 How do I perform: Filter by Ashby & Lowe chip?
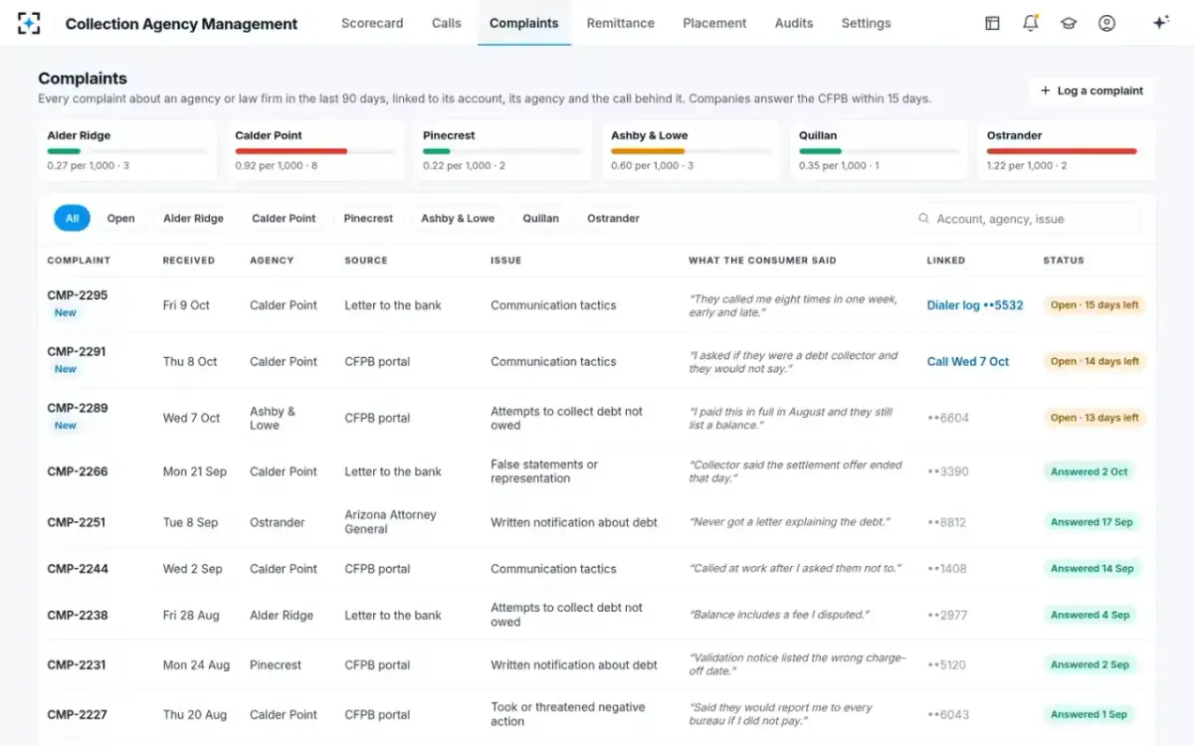[x=458, y=219]
